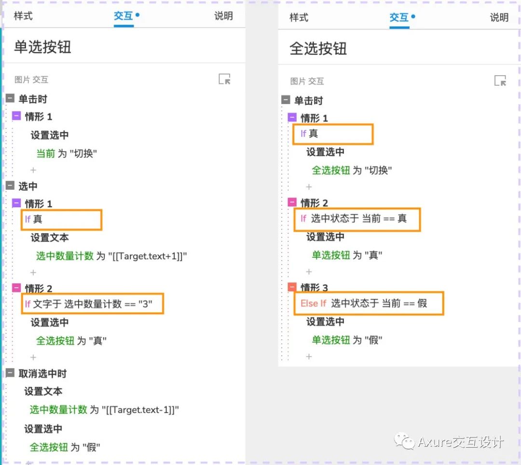Select the 'Else If 选中状态于 当前 == 假' condition
This screenshot has height=465, width=521.
369,304
